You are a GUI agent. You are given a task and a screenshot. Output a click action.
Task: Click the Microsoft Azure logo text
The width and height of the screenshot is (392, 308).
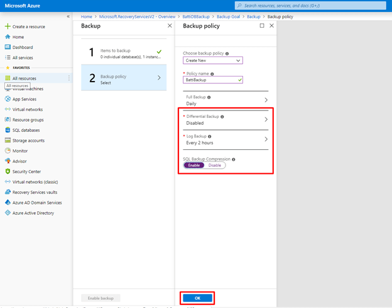click(22, 6)
